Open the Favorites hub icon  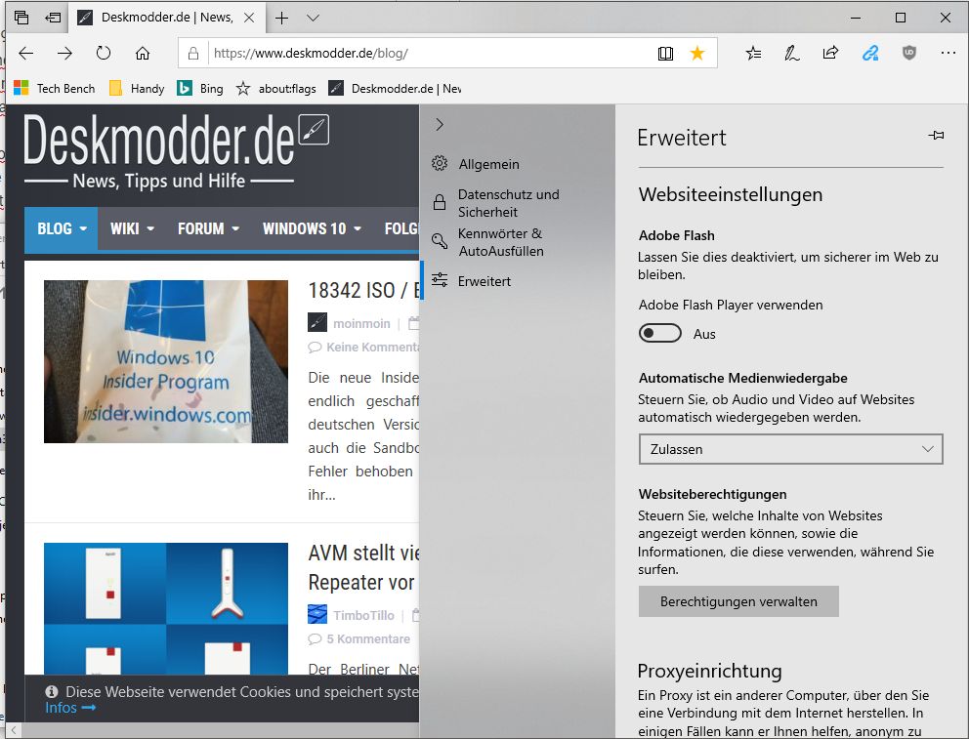(753, 53)
